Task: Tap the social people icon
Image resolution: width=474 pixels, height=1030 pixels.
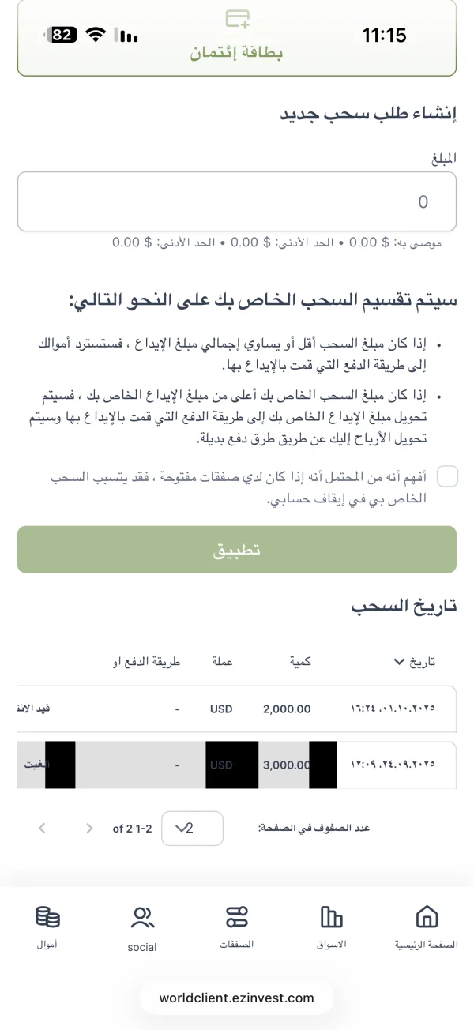Action: [x=142, y=917]
